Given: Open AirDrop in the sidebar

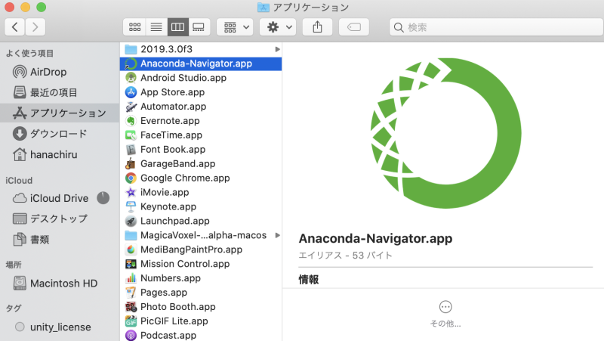Looking at the screenshot, I should pyautogui.click(x=60, y=72).
